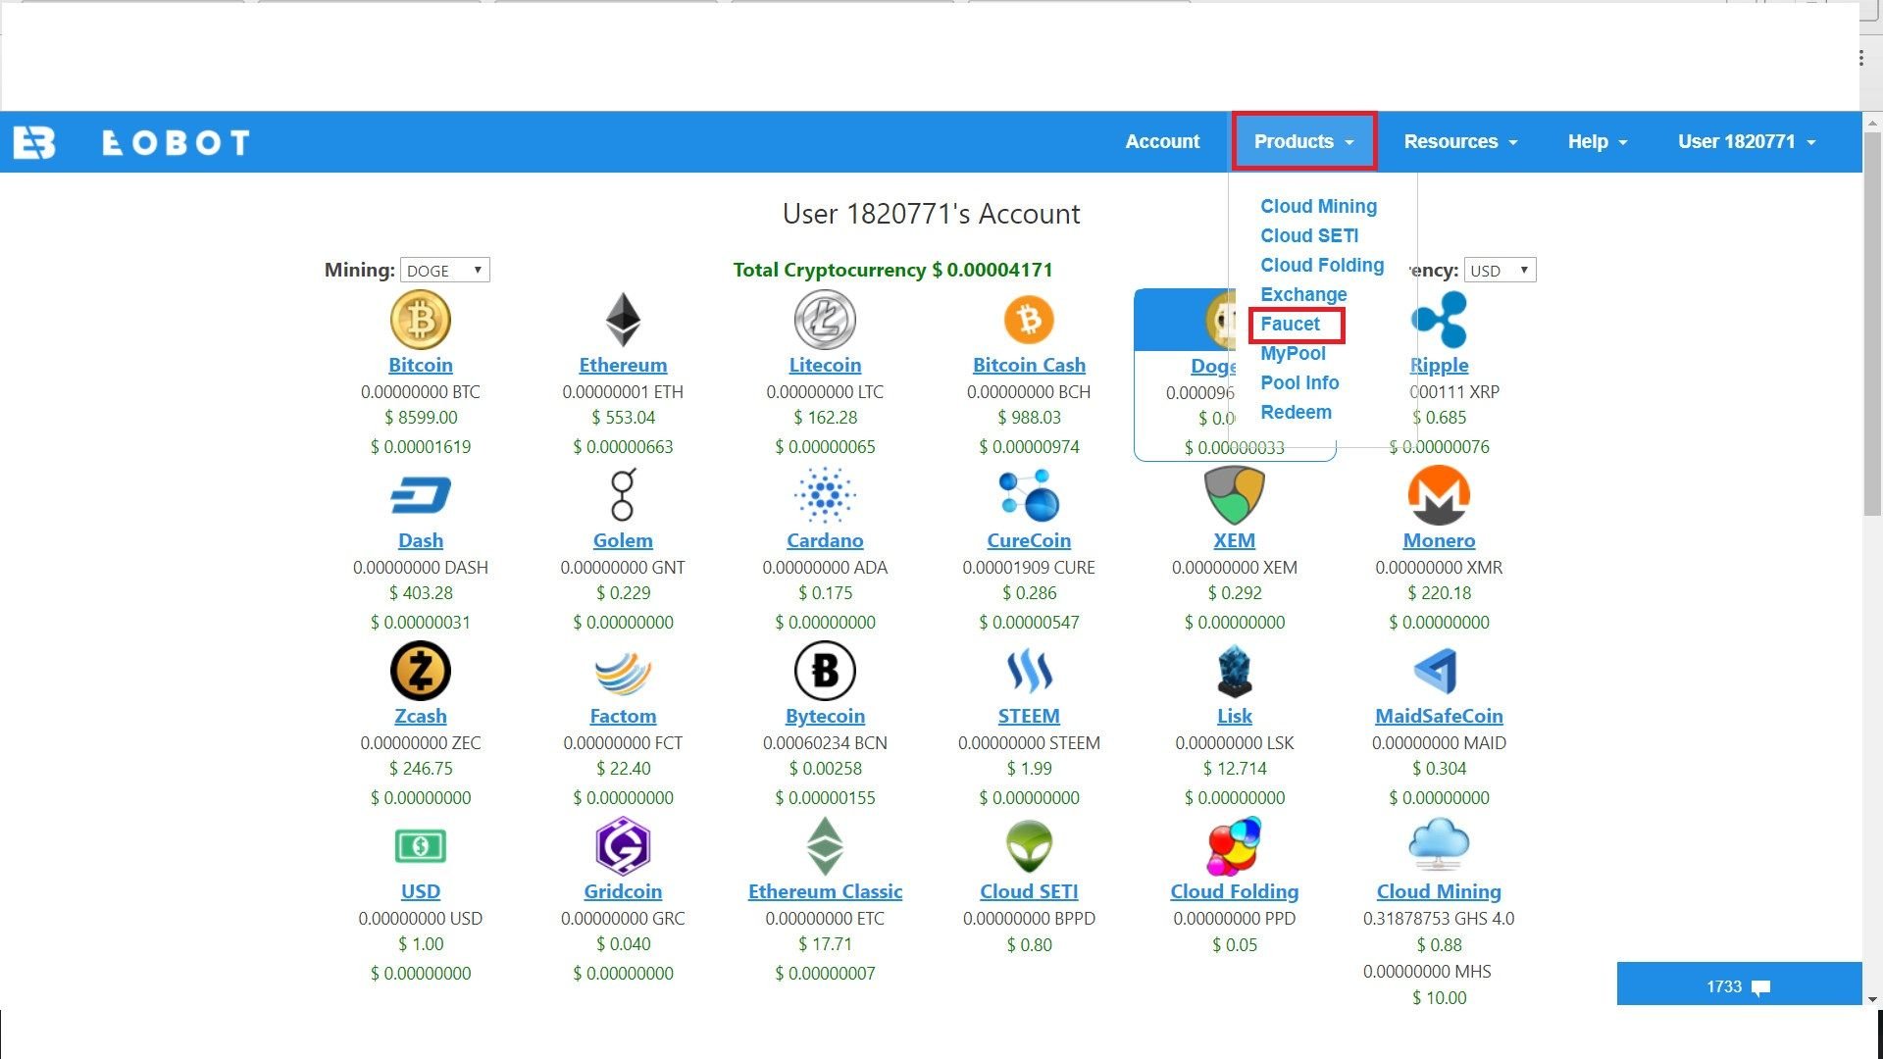Click the STEEM wave icon
Viewport: 1883px width, 1059px height.
pyautogui.click(x=1029, y=671)
